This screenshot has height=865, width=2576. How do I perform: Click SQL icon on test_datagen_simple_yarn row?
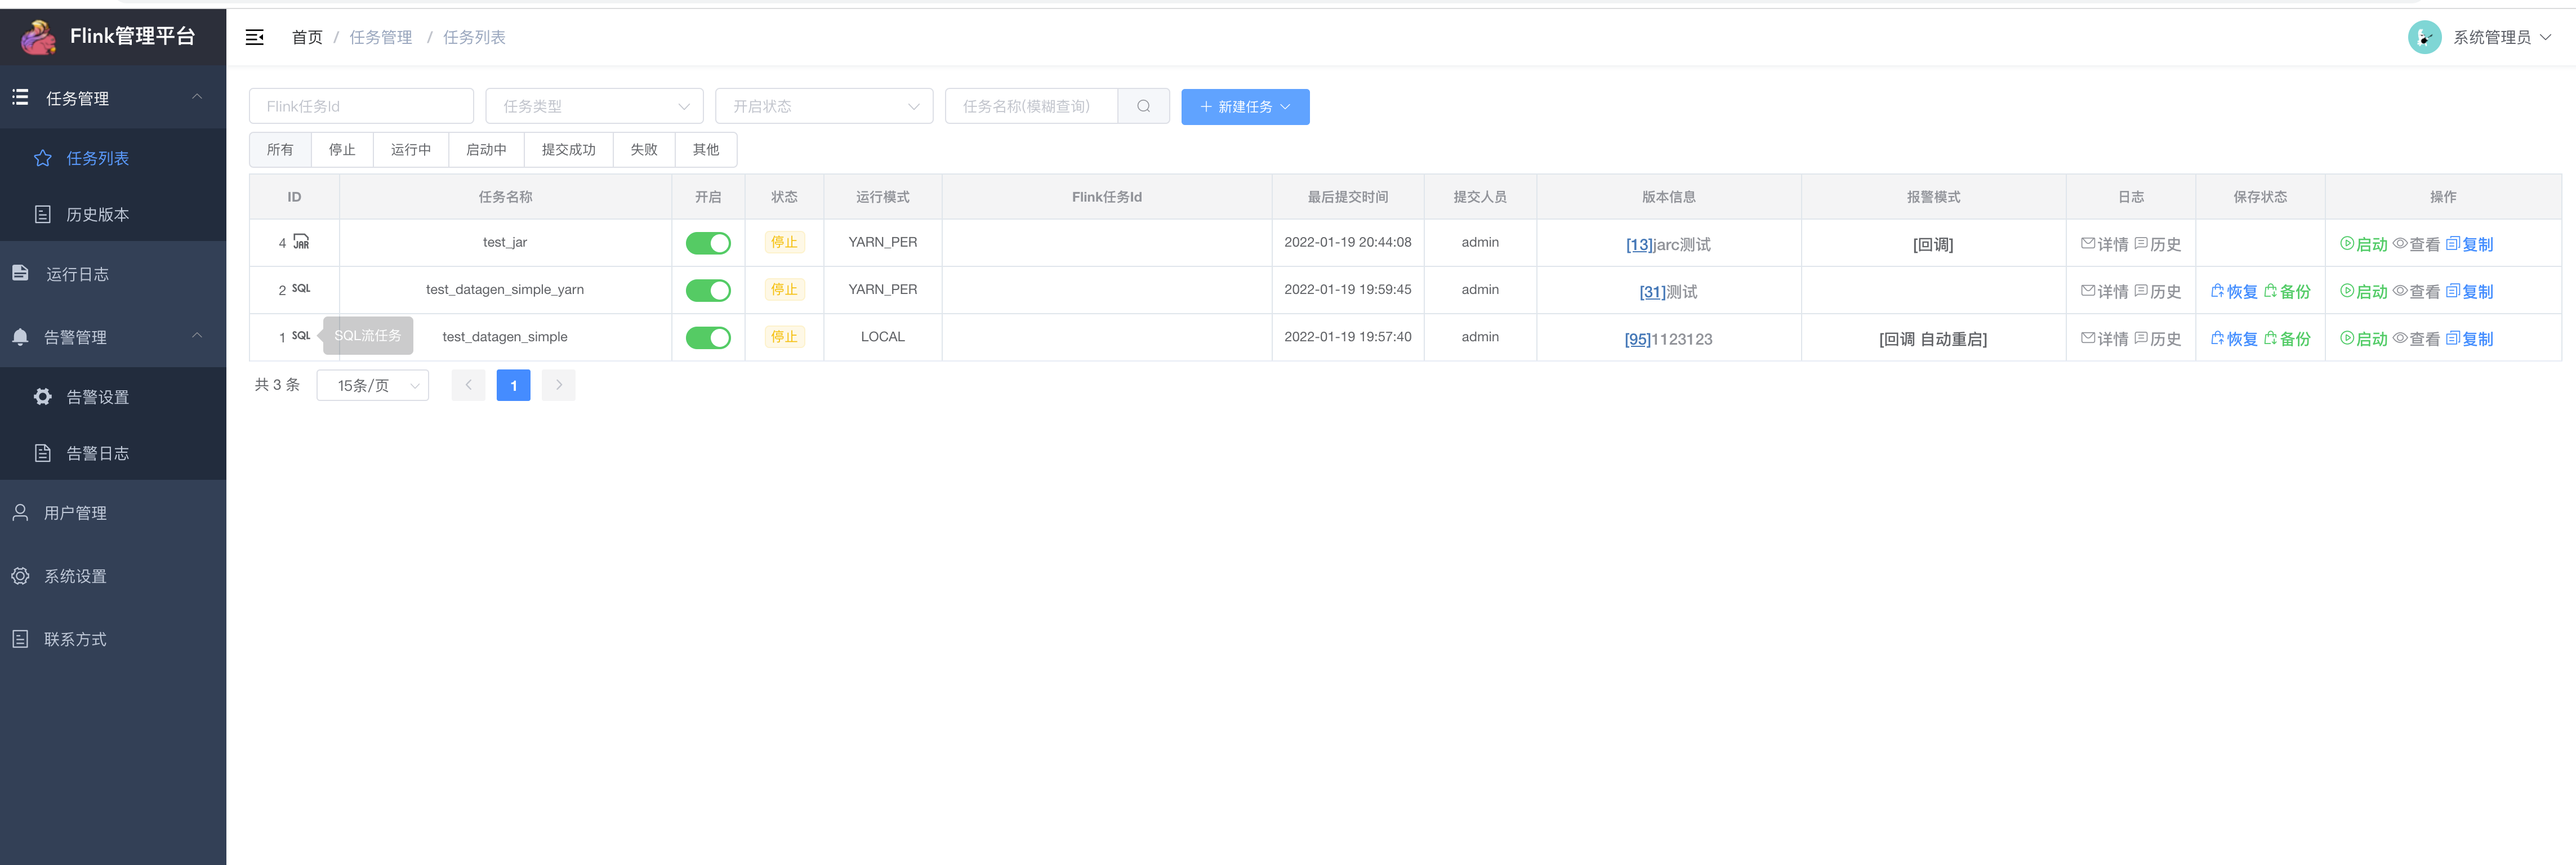[301, 289]
